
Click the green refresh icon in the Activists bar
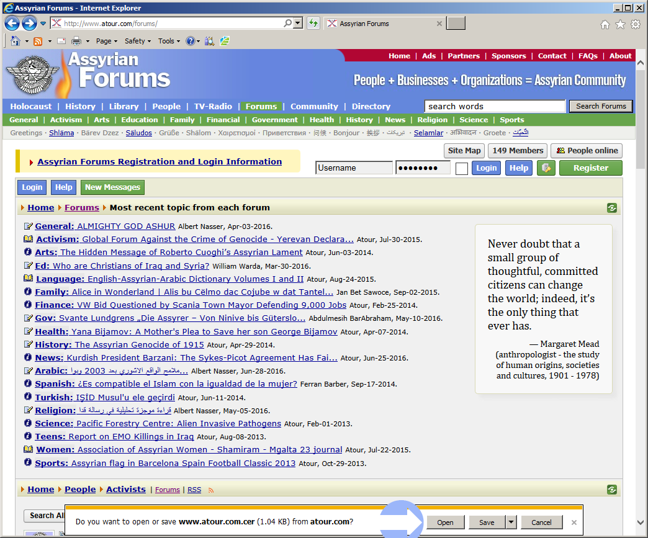point(611,490)
